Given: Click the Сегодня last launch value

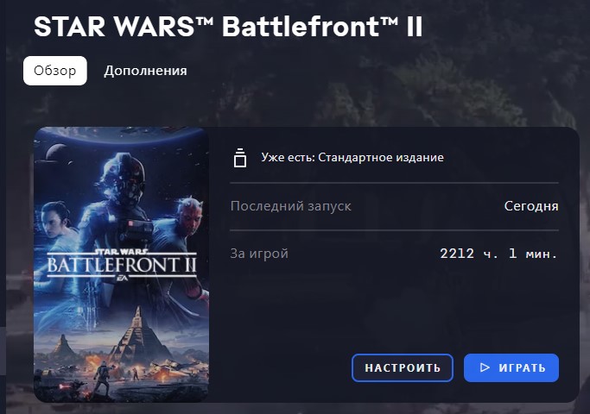Looking at the screenshot, I should tap(531, 206).
